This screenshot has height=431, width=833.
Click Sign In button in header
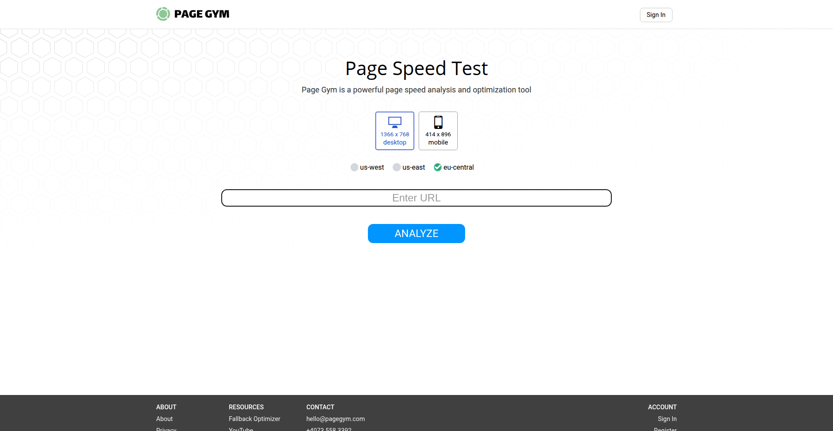(x=656, y=15)
